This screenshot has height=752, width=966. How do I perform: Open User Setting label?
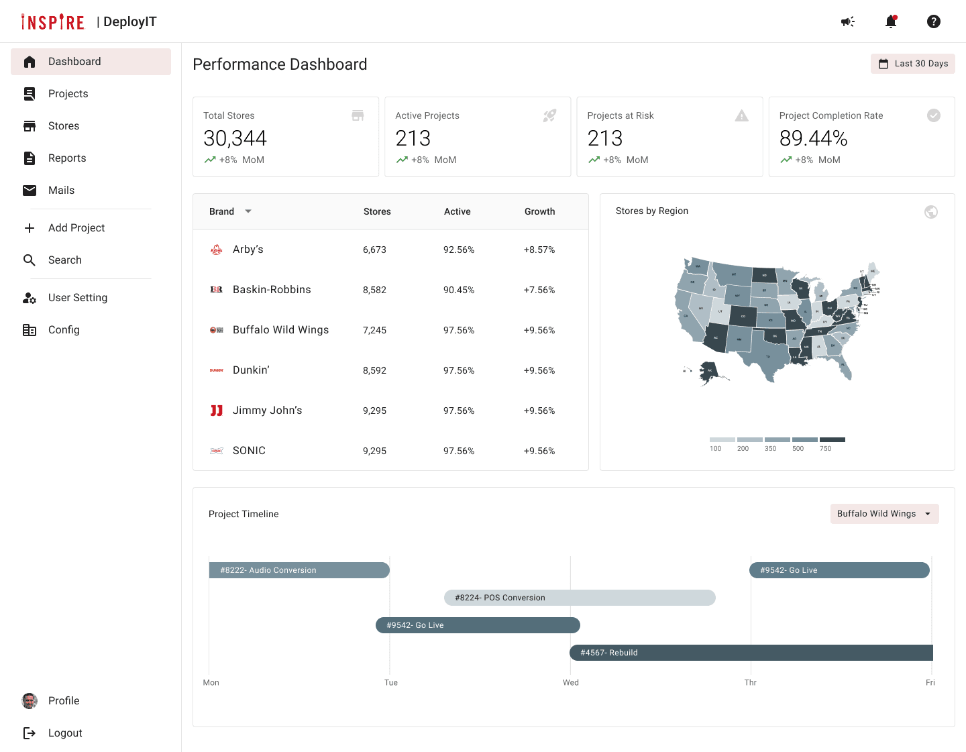tap(78, 298)
